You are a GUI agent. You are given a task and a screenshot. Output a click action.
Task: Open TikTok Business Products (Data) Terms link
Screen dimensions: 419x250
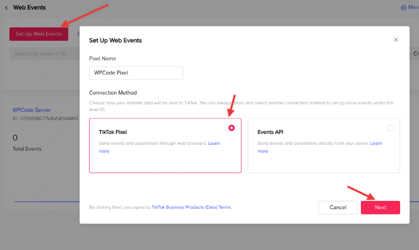click(x=191, y=207)
